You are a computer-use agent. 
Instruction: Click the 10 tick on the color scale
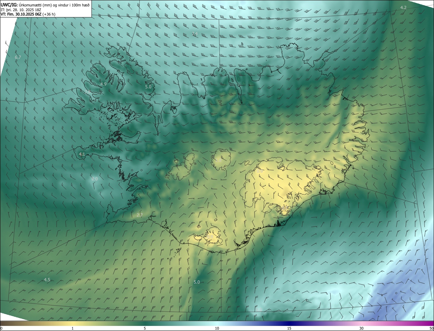pos(217,328)
